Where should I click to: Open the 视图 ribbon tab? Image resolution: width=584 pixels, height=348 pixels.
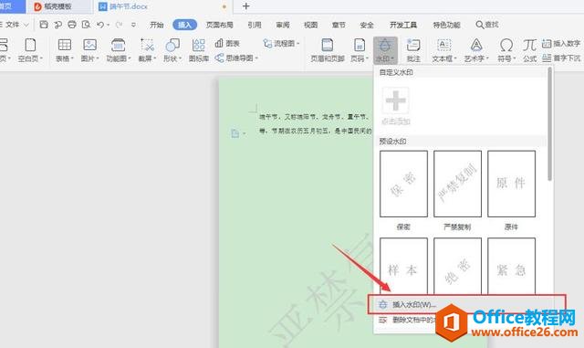pyautogui.click(x=310, y=25)
